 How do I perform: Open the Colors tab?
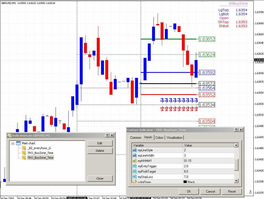pyautogui.click(x=160, y=138)
